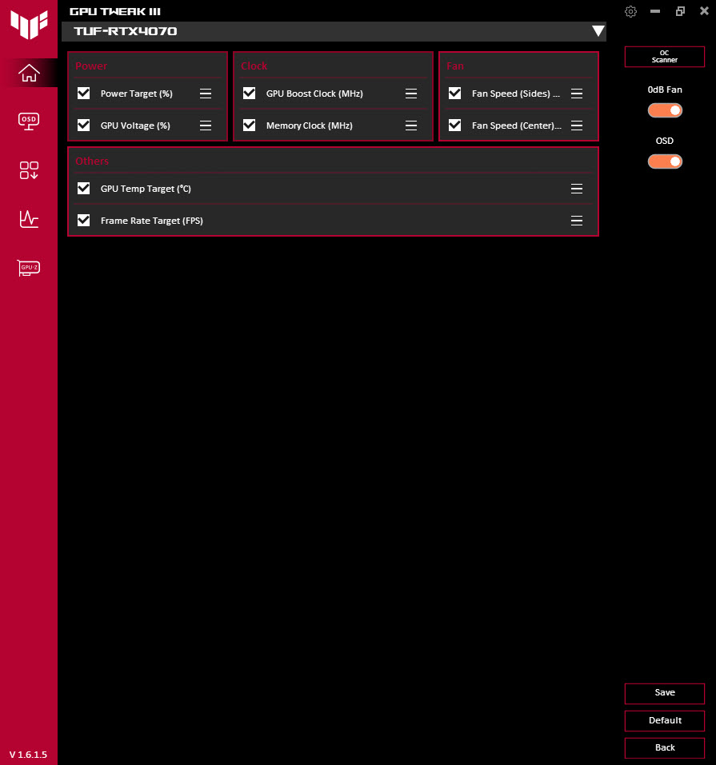Screen dimensions: 716x765
Task: Click the Memory Clock (MHz) label
Action: [309, 126]
